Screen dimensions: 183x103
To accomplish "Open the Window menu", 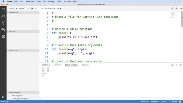I will (67, 1).
